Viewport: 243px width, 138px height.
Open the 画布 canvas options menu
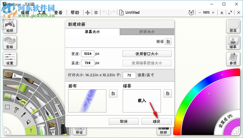pos(113,93)
